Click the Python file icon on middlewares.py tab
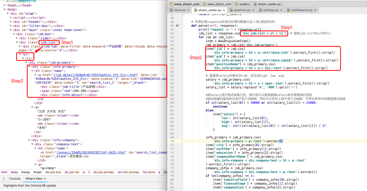This screenshot has height=191, width=367. 289,10
